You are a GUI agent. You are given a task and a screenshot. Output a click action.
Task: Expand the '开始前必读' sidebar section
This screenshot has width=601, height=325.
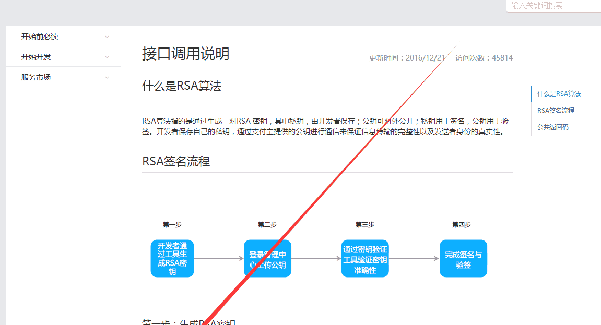click(x=40, y=36)
